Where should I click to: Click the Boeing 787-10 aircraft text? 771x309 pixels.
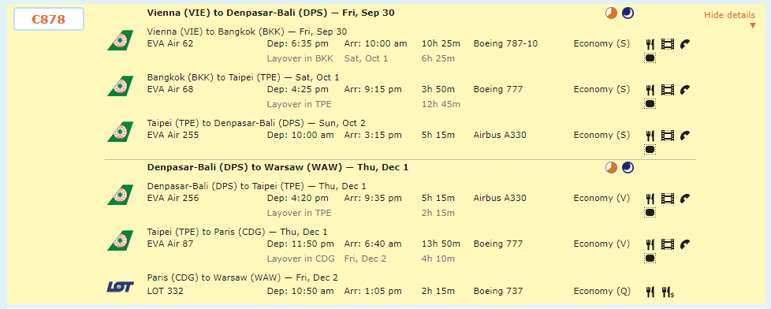pos(505,44)
